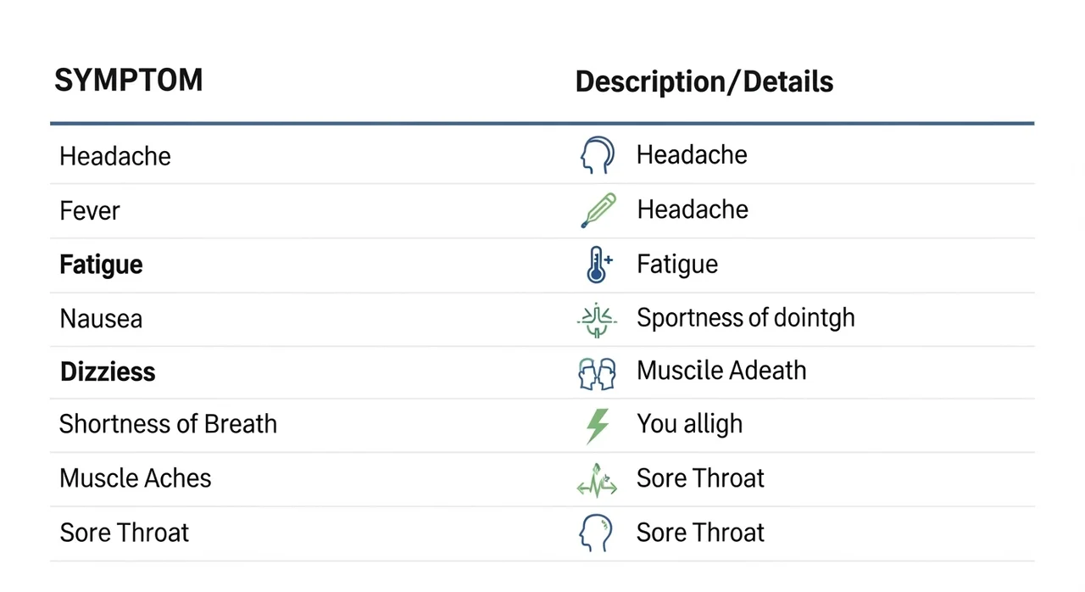Click the green lightning bolt icon

tap(598, 425)
